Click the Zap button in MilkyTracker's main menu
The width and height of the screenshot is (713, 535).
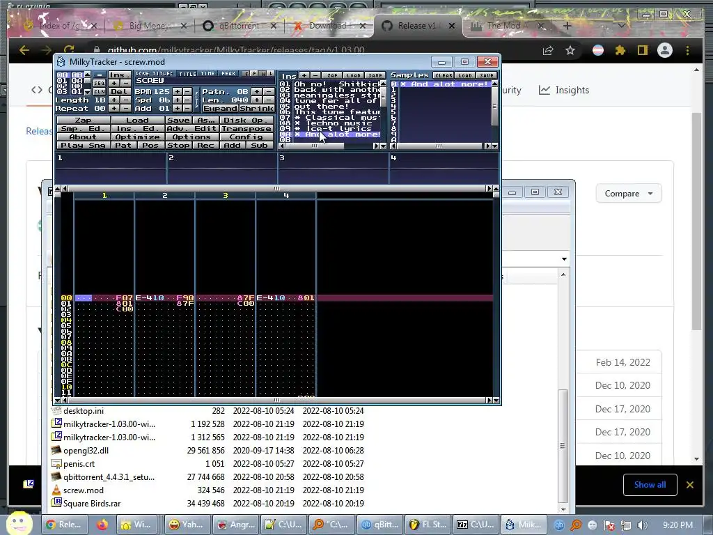tap(84, 120)
